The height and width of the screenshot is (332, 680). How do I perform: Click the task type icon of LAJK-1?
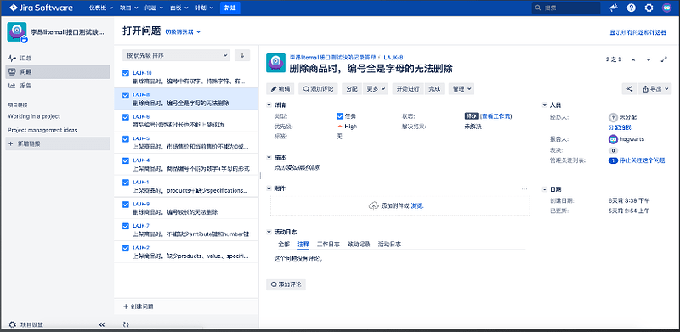126,182
